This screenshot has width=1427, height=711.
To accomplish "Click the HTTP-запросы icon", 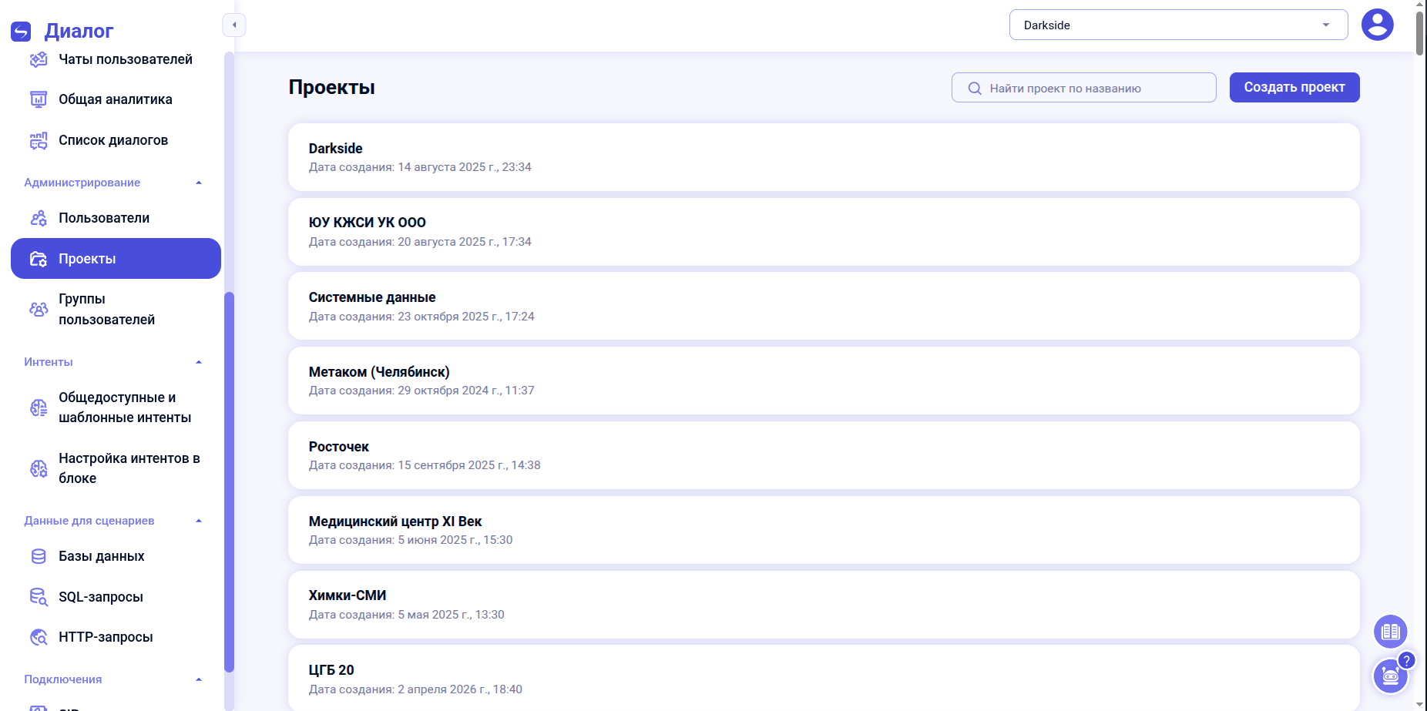I will pyautogui.click(x=39, y=637).
